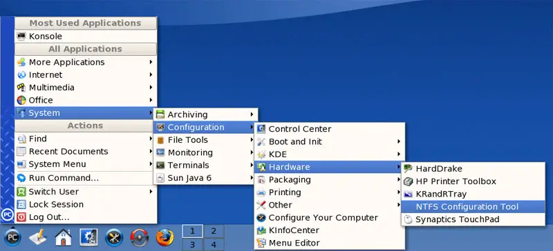Click the Synaptics TouchPad mouse icon
Viewport: 553px width, 251px height.
(408, 219)
